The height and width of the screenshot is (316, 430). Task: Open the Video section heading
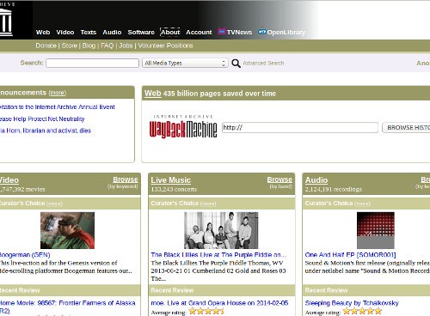[9, 180]
